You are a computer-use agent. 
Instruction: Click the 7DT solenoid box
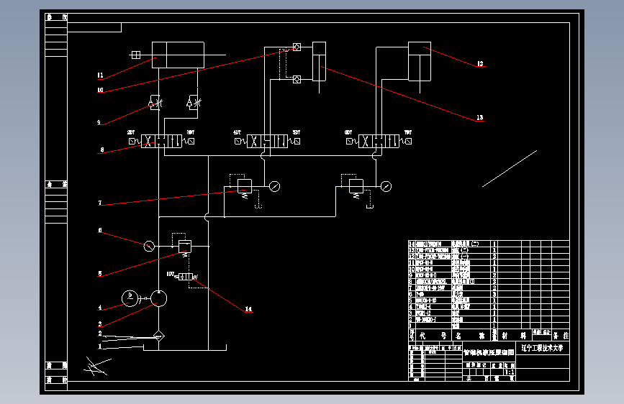coord(408,141)
